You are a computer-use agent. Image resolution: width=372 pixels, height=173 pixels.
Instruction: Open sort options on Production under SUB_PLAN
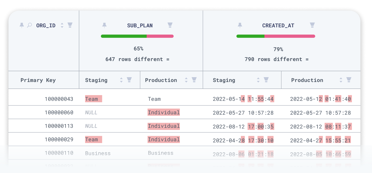pos(186,80)
